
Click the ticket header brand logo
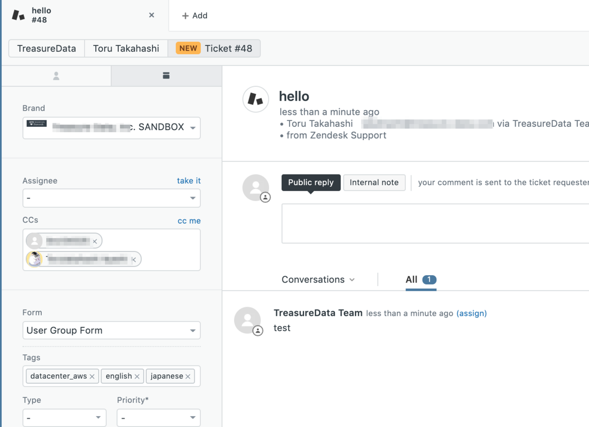[256, 99]
